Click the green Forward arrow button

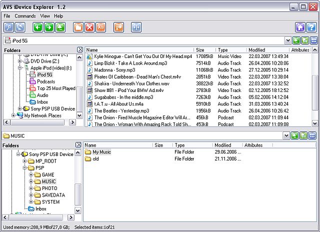[49, 27]
